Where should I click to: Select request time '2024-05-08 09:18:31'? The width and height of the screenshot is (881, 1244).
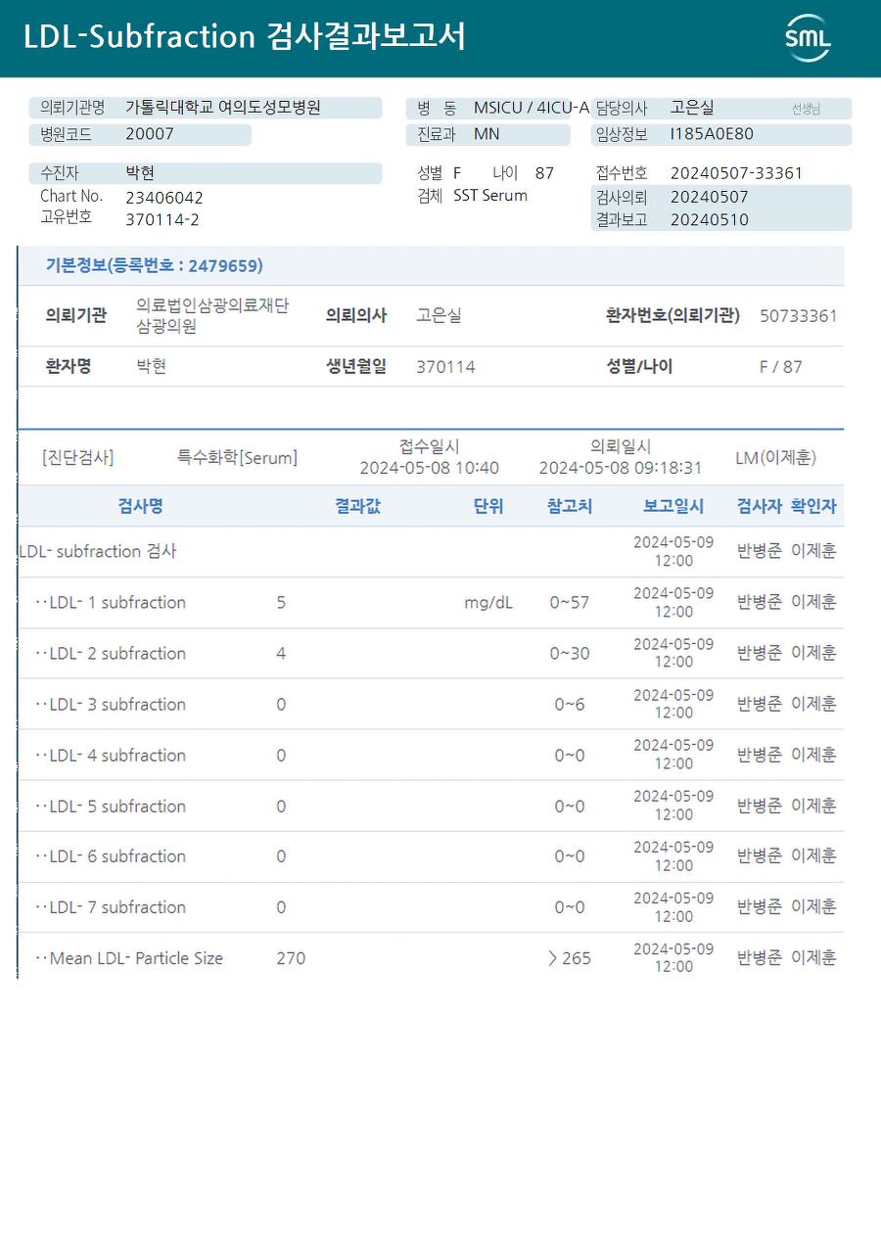tap(621, 468)
